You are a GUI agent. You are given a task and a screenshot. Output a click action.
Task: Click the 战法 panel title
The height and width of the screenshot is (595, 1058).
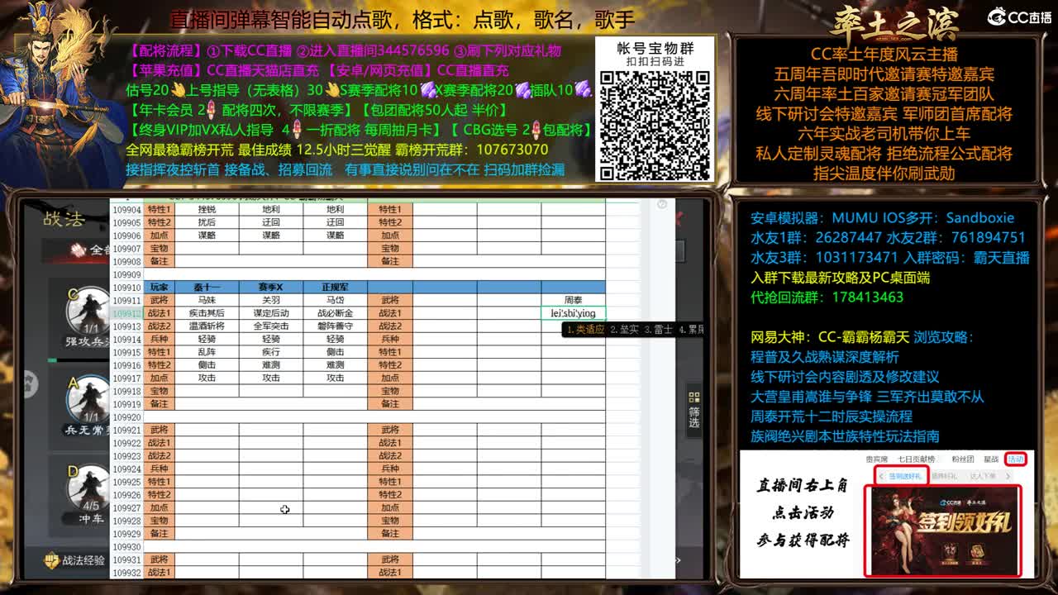(x=64, y=219)
